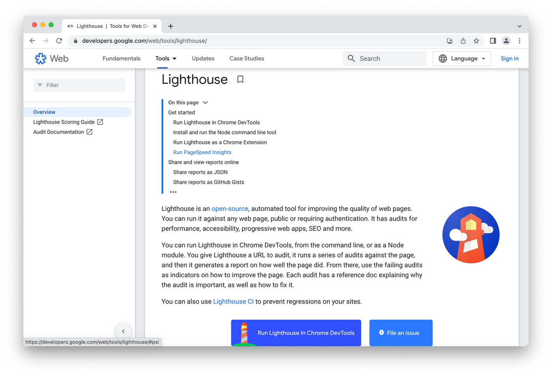Open the search bar magnifier icon
Viewport: 552px width, 377px height.
[351, 58]
